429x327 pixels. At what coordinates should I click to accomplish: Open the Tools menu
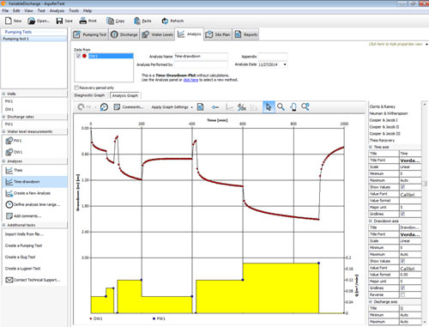(74, 10)
